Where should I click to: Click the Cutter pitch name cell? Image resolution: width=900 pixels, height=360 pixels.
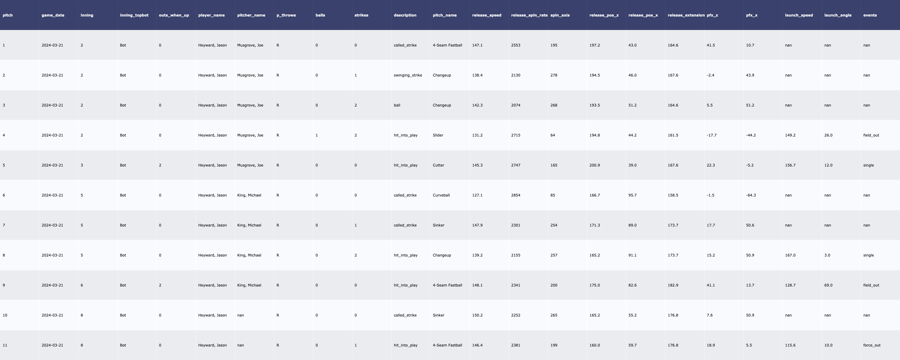tap(438, 165)
